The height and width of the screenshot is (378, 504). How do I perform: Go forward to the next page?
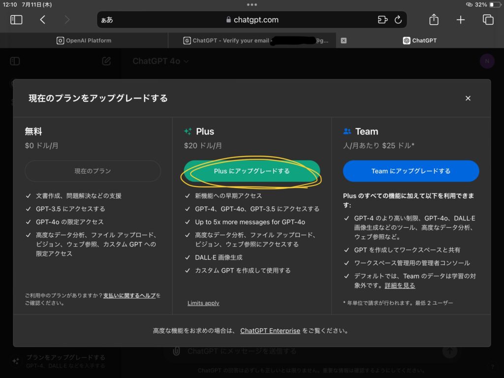(67, 20)
